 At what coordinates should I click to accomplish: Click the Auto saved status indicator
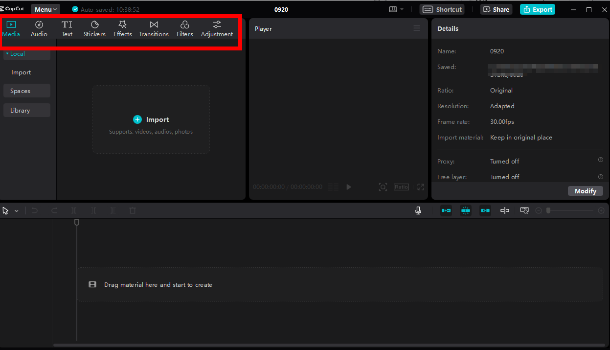click(x=106, y=9)
